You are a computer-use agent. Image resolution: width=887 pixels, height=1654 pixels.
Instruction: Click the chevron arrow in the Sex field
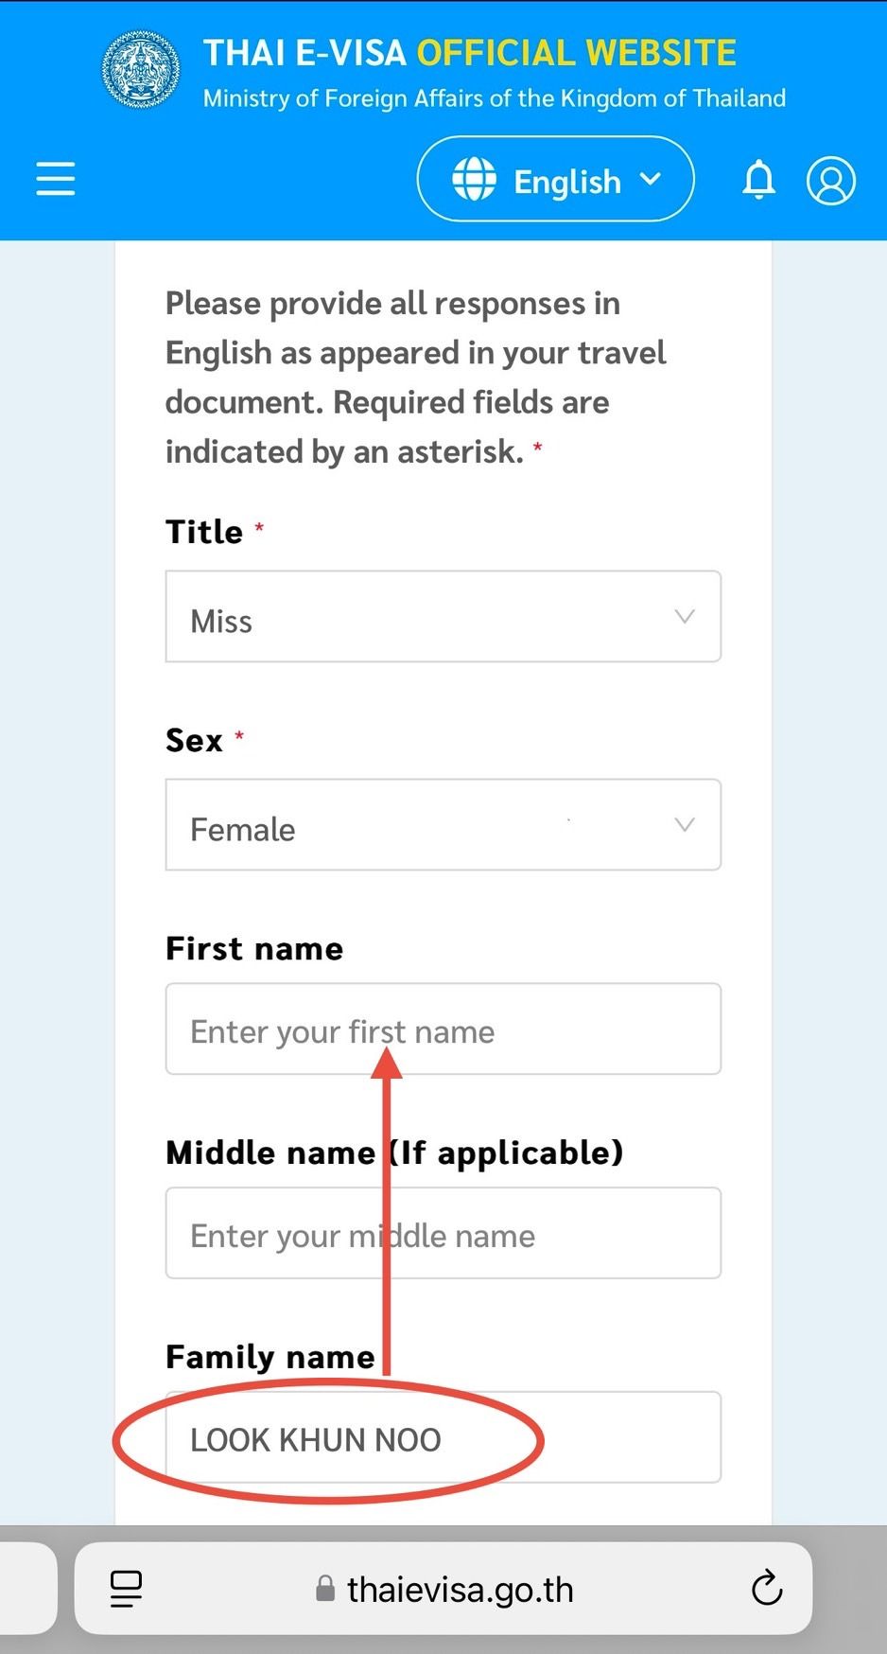click(685, 825)
